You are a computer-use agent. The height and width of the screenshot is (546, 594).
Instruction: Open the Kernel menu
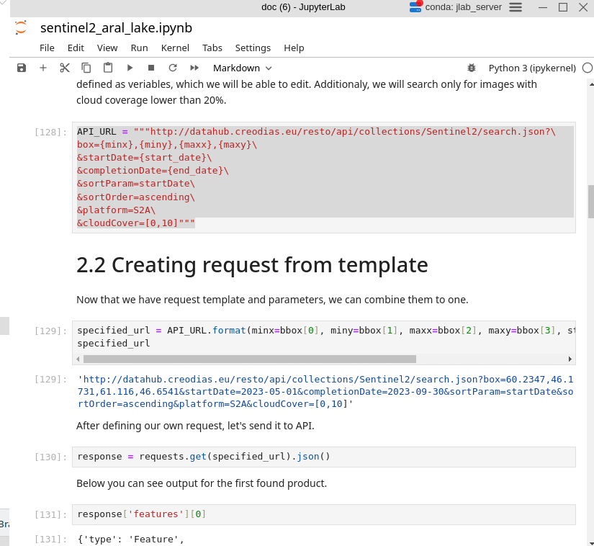175,48
